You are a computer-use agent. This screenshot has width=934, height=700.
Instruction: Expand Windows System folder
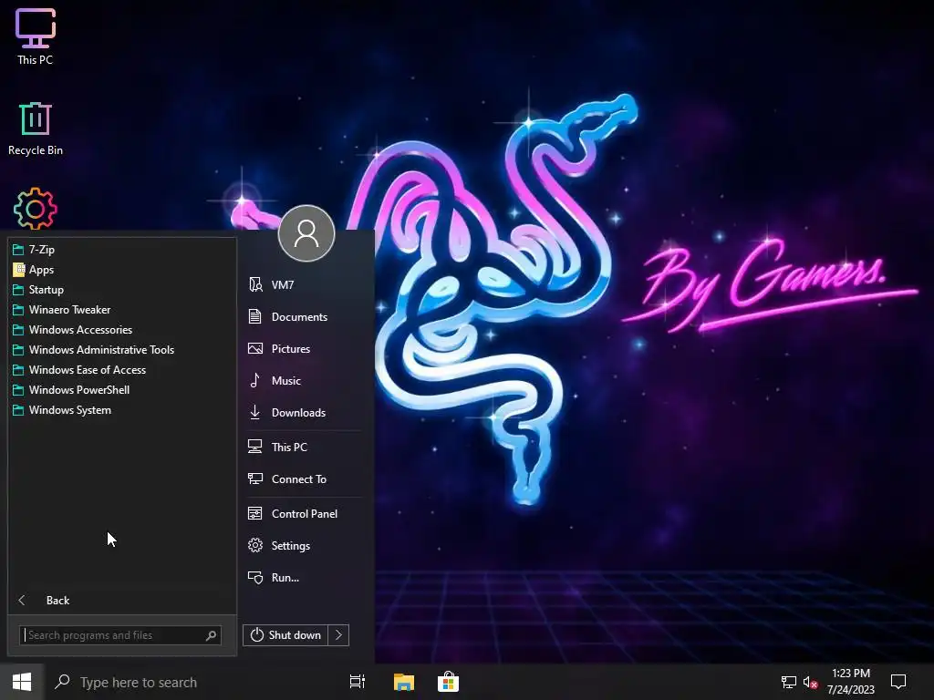point(122,410)
